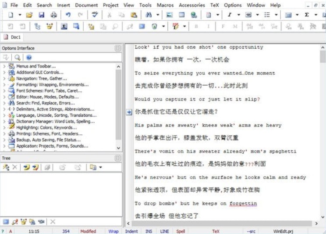Run the spell check (ABC checkmark) icon
The image size is (326, 234).
95,14
